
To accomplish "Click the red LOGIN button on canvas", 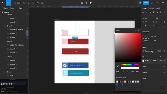I will coord(75,51).
